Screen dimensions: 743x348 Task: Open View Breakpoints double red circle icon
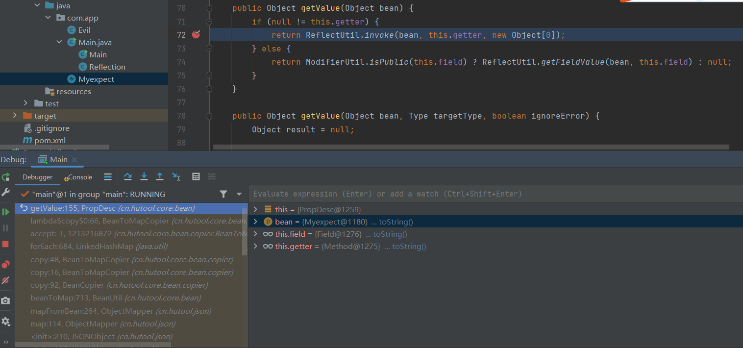click(x=5, y=265)
